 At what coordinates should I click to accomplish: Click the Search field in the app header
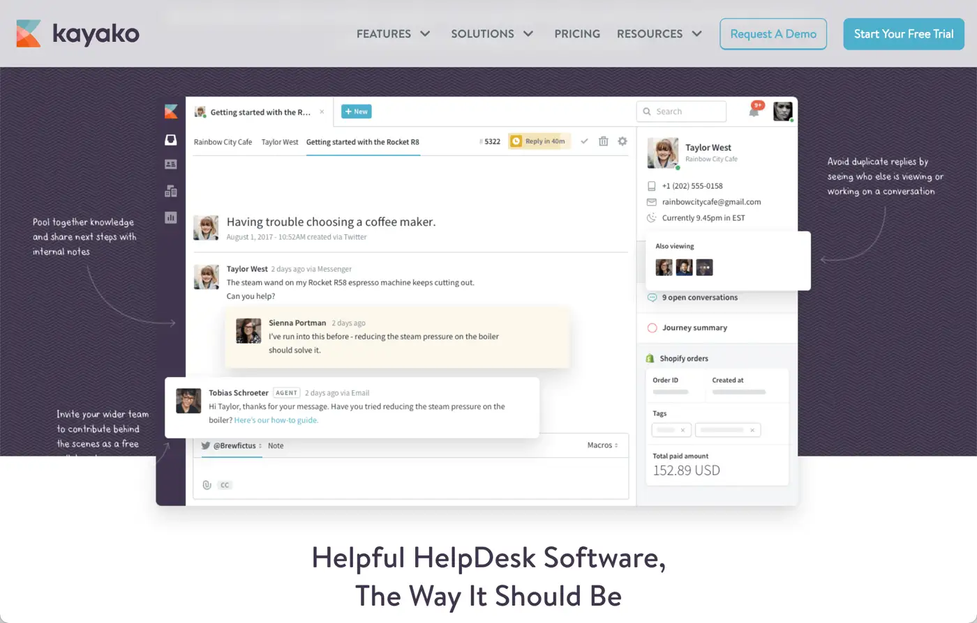681,111
